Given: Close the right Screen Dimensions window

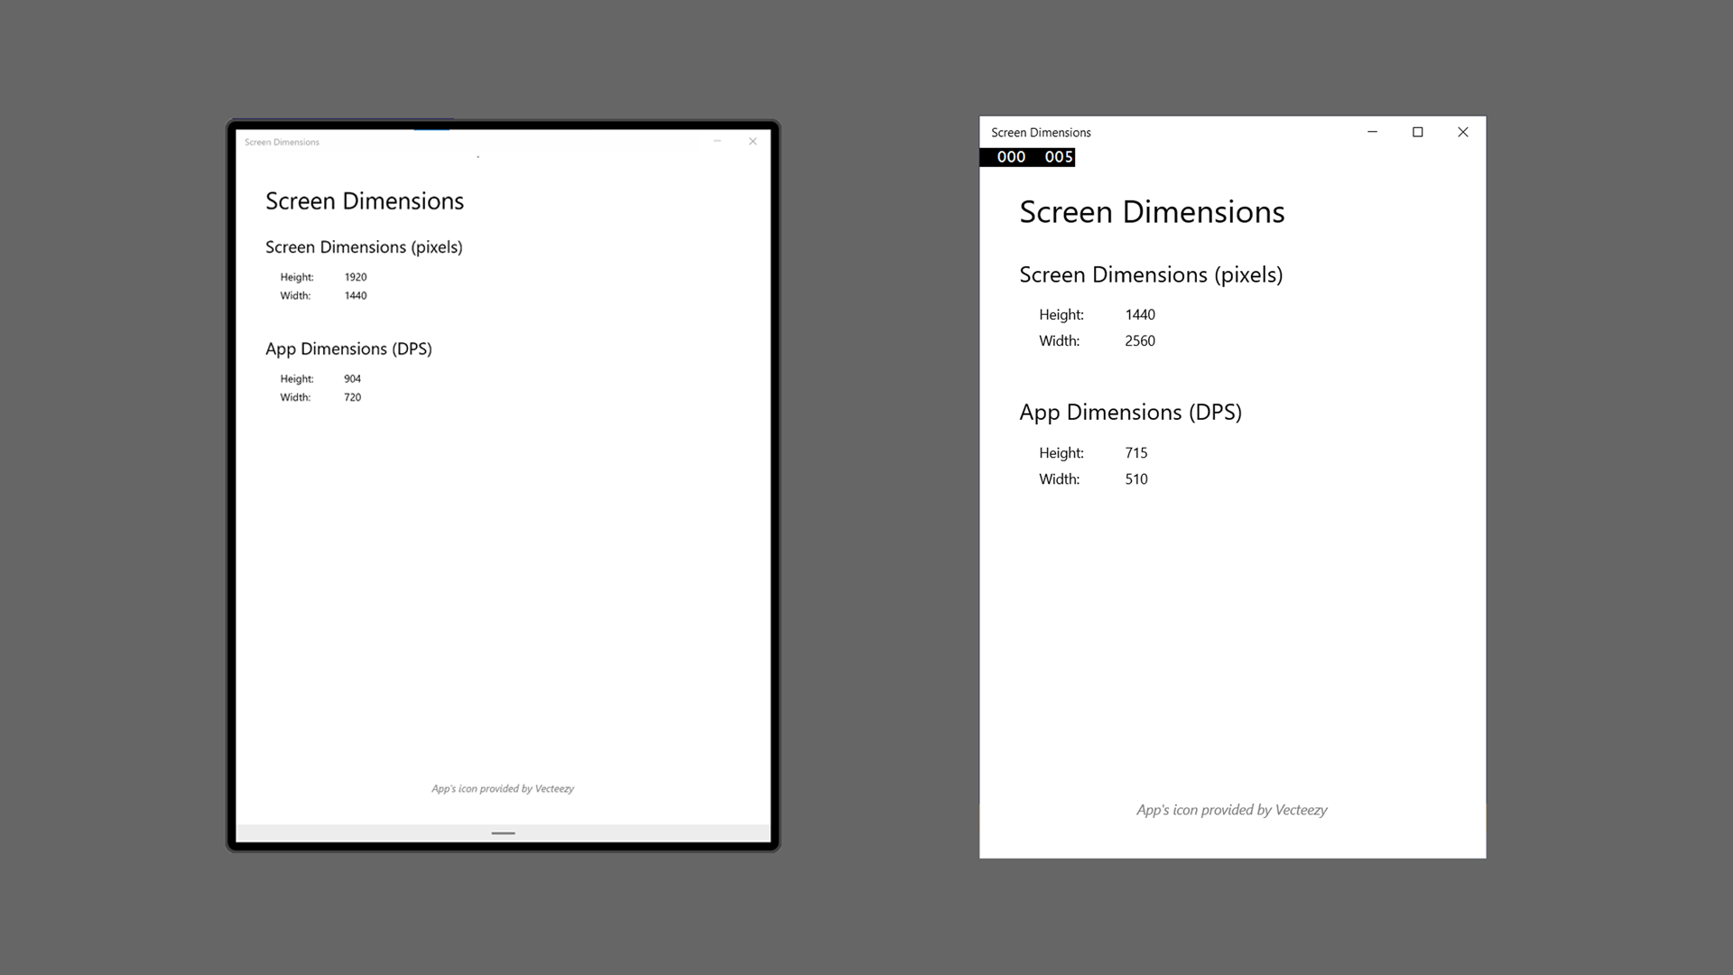Looking at the screenshot, I should (x=1462, y=132).
